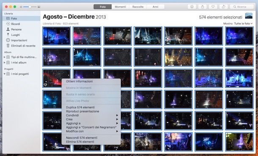
Task: Select the first photo thumbnail in top row
Action: point(57,36)
